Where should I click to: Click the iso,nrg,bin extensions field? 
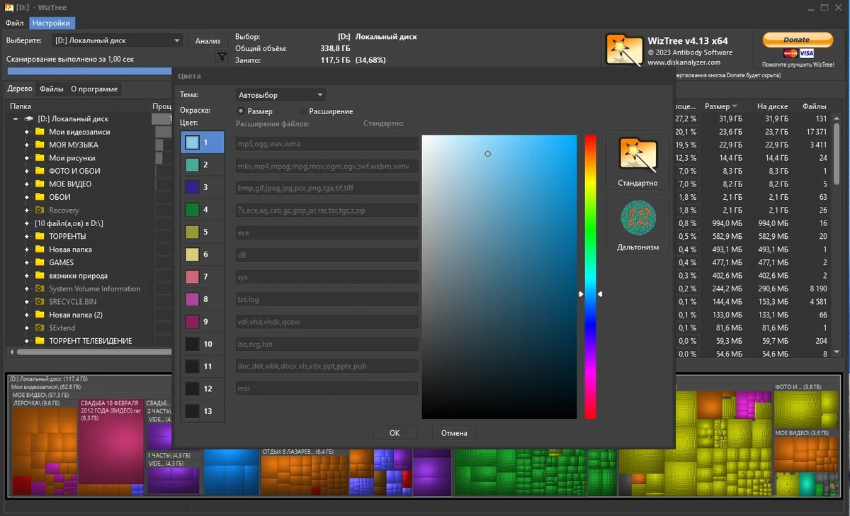coord(327,344)
